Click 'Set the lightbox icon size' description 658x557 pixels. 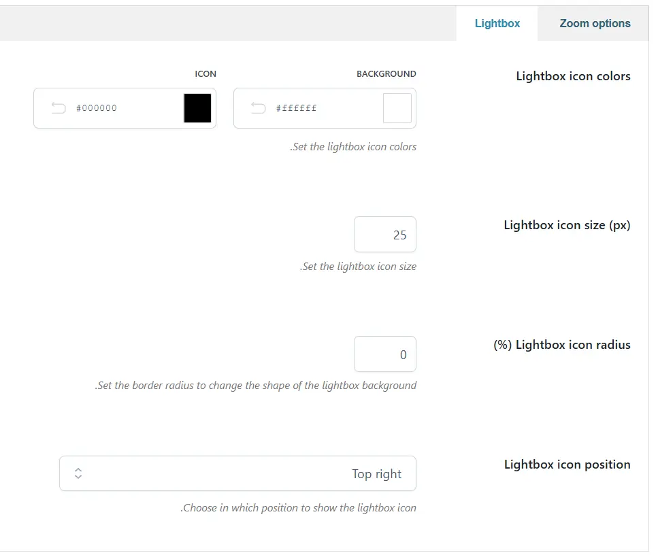(x=358, y=267)
